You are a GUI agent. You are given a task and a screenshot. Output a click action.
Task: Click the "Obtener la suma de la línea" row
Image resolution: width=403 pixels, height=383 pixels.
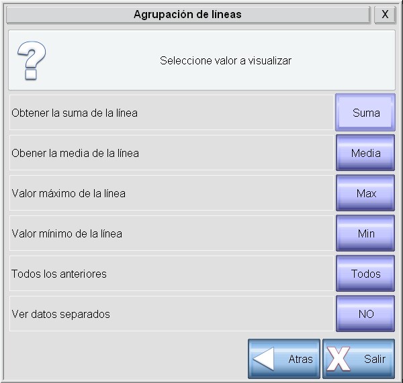pos(75,113)
